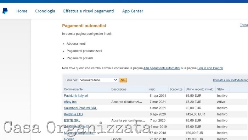Open Effettua e ricevi pagamenti menu

coord(89,11)
